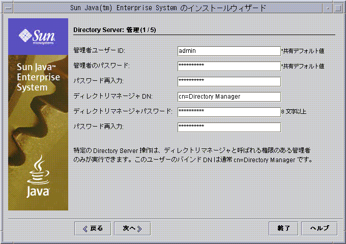Exit the installer with 終了 button

tap(283, 229)
